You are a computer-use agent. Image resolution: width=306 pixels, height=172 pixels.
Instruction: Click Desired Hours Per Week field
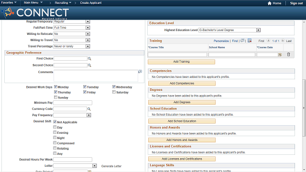pos(73,160)
